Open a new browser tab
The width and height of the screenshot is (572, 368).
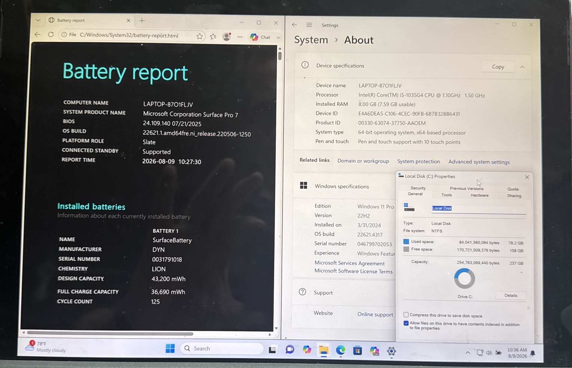click(x=142, y=21)
